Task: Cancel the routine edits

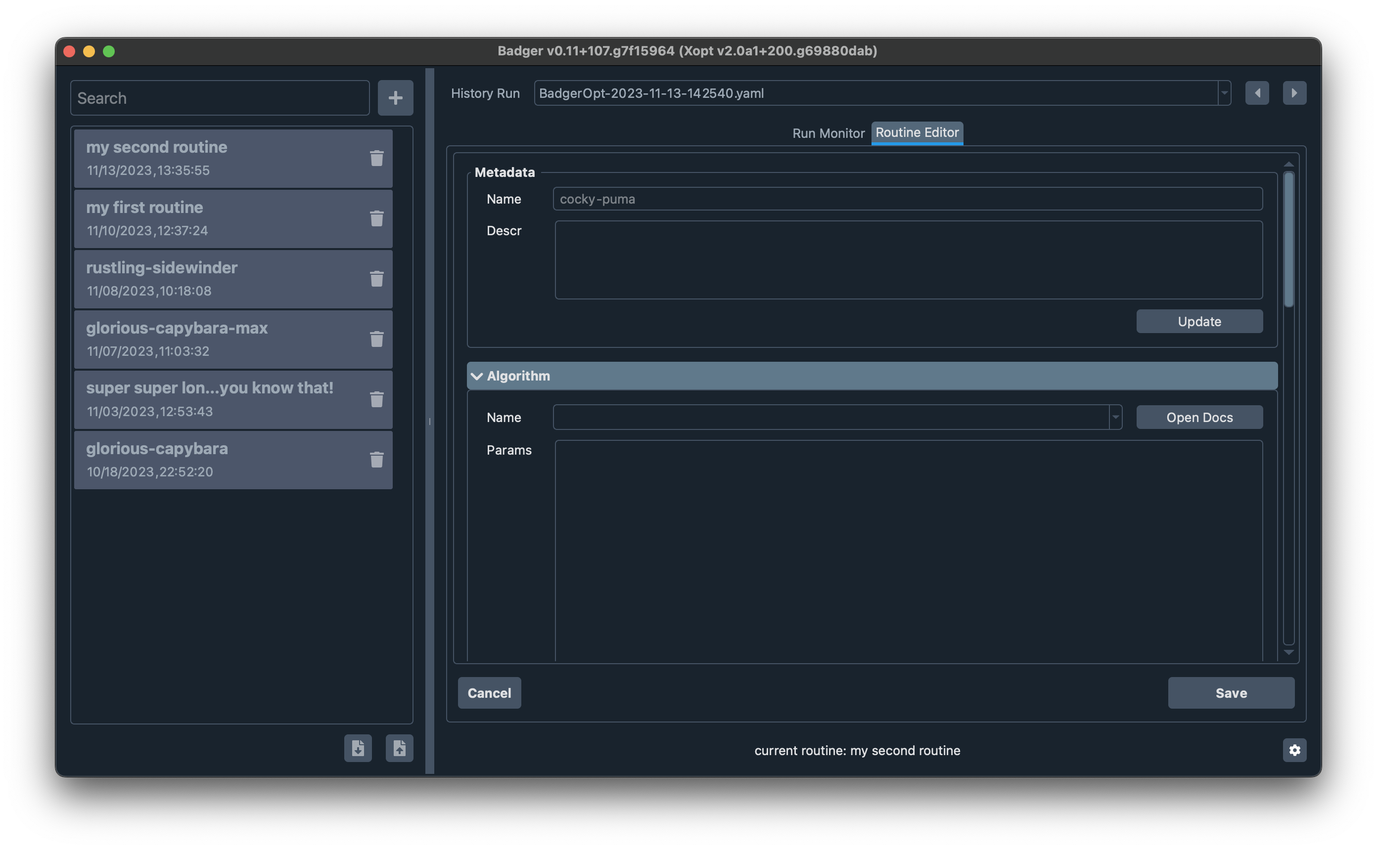Action: [489, 692]
